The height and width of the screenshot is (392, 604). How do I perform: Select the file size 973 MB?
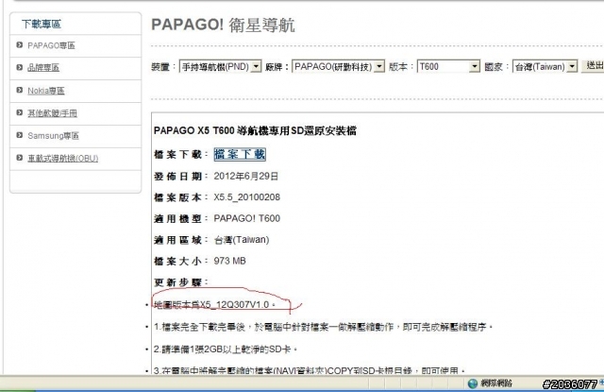click(229, 261)
